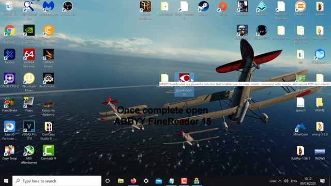Image resolution: width=331 pixels, height=186 pixels.
Task: Open the Action Center notifications icon
Action: [322, 181]
